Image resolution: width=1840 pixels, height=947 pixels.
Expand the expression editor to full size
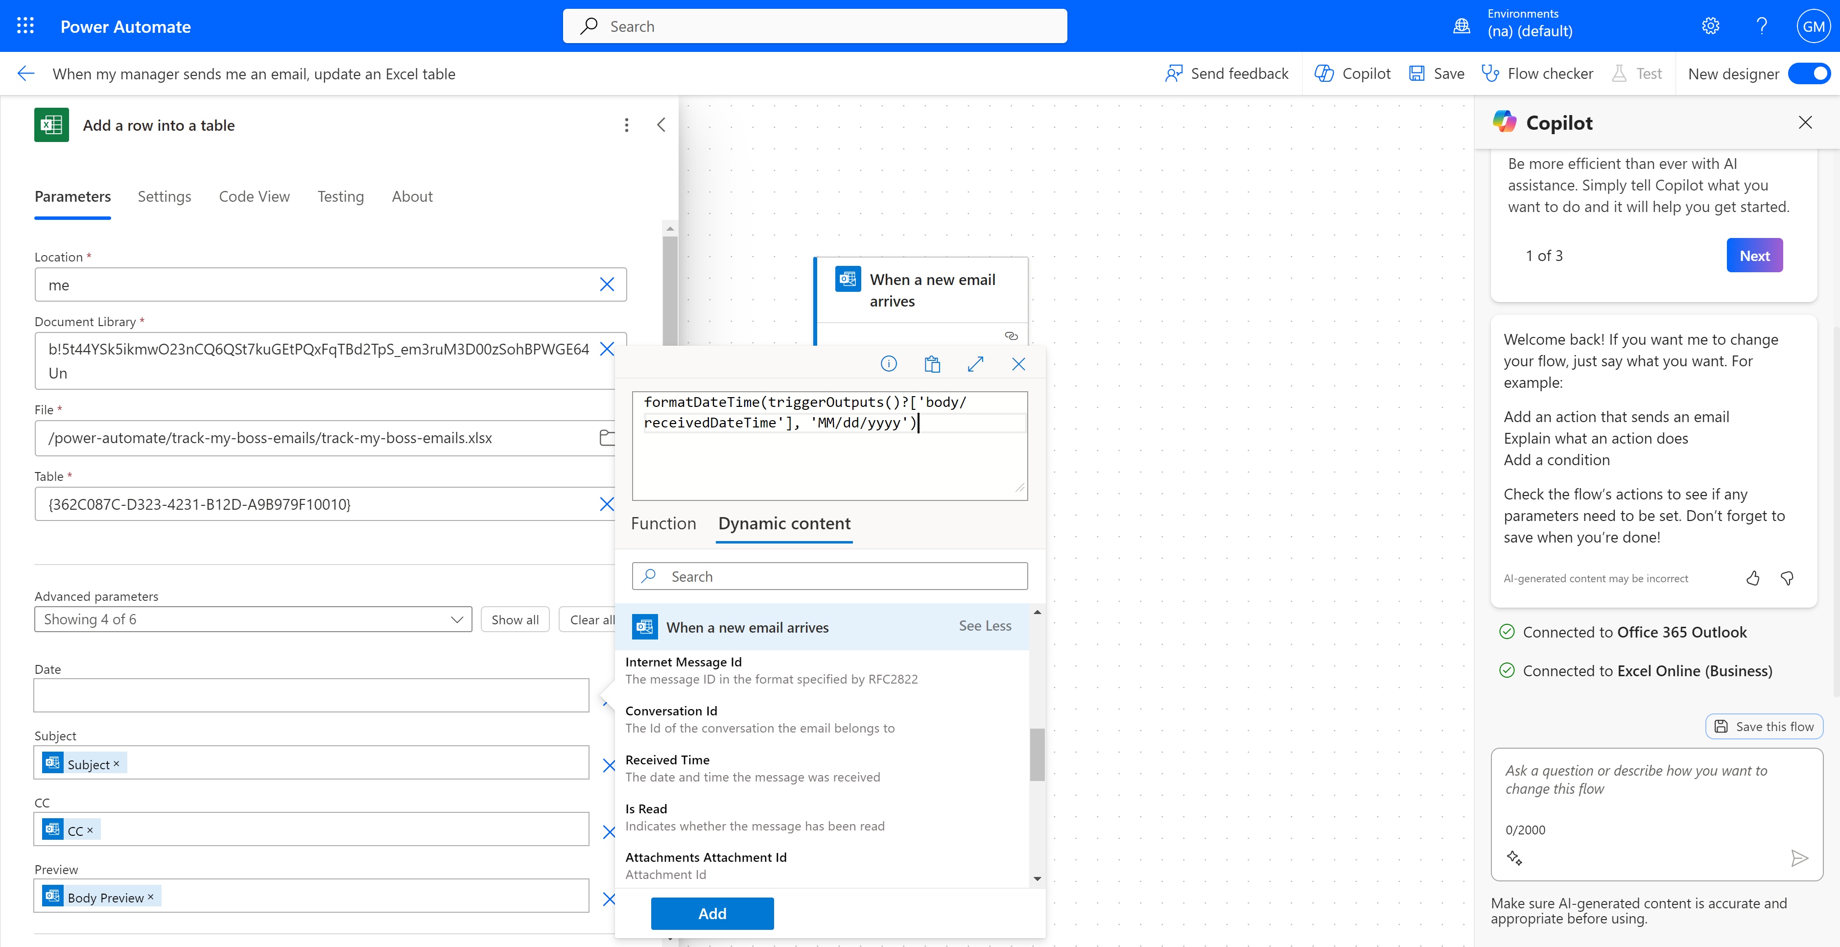(x=975, y=364)
